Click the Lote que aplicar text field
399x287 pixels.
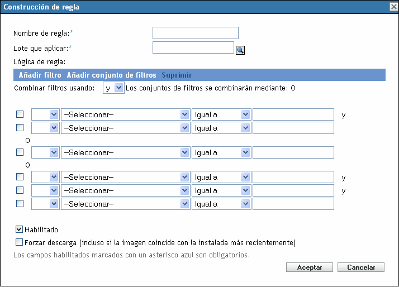point(193,47)
